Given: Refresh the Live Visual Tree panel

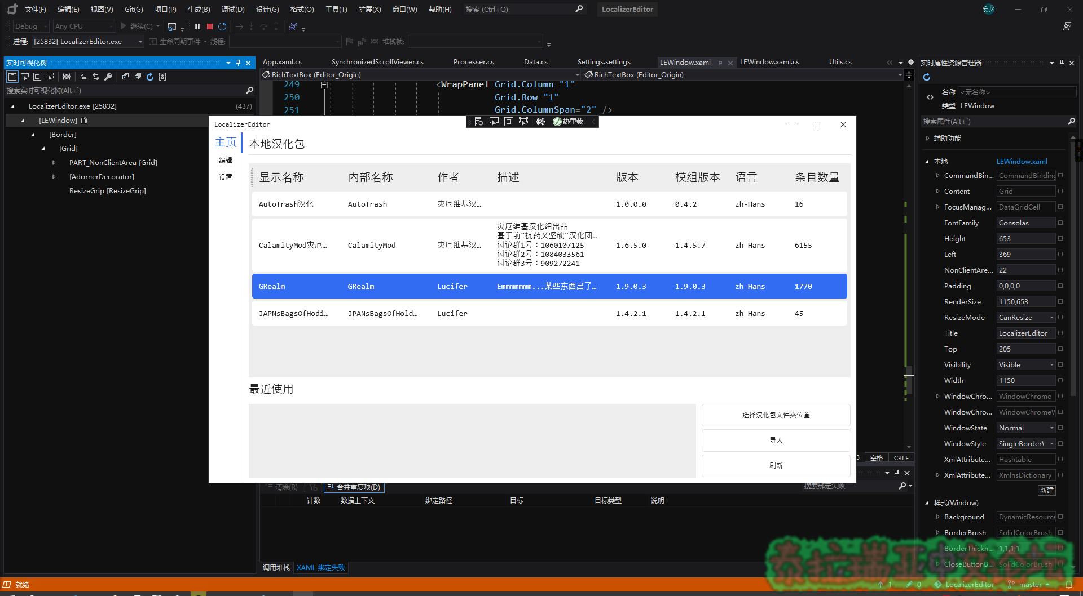Looking at the screenshot, I should click(x=150, y=77).
